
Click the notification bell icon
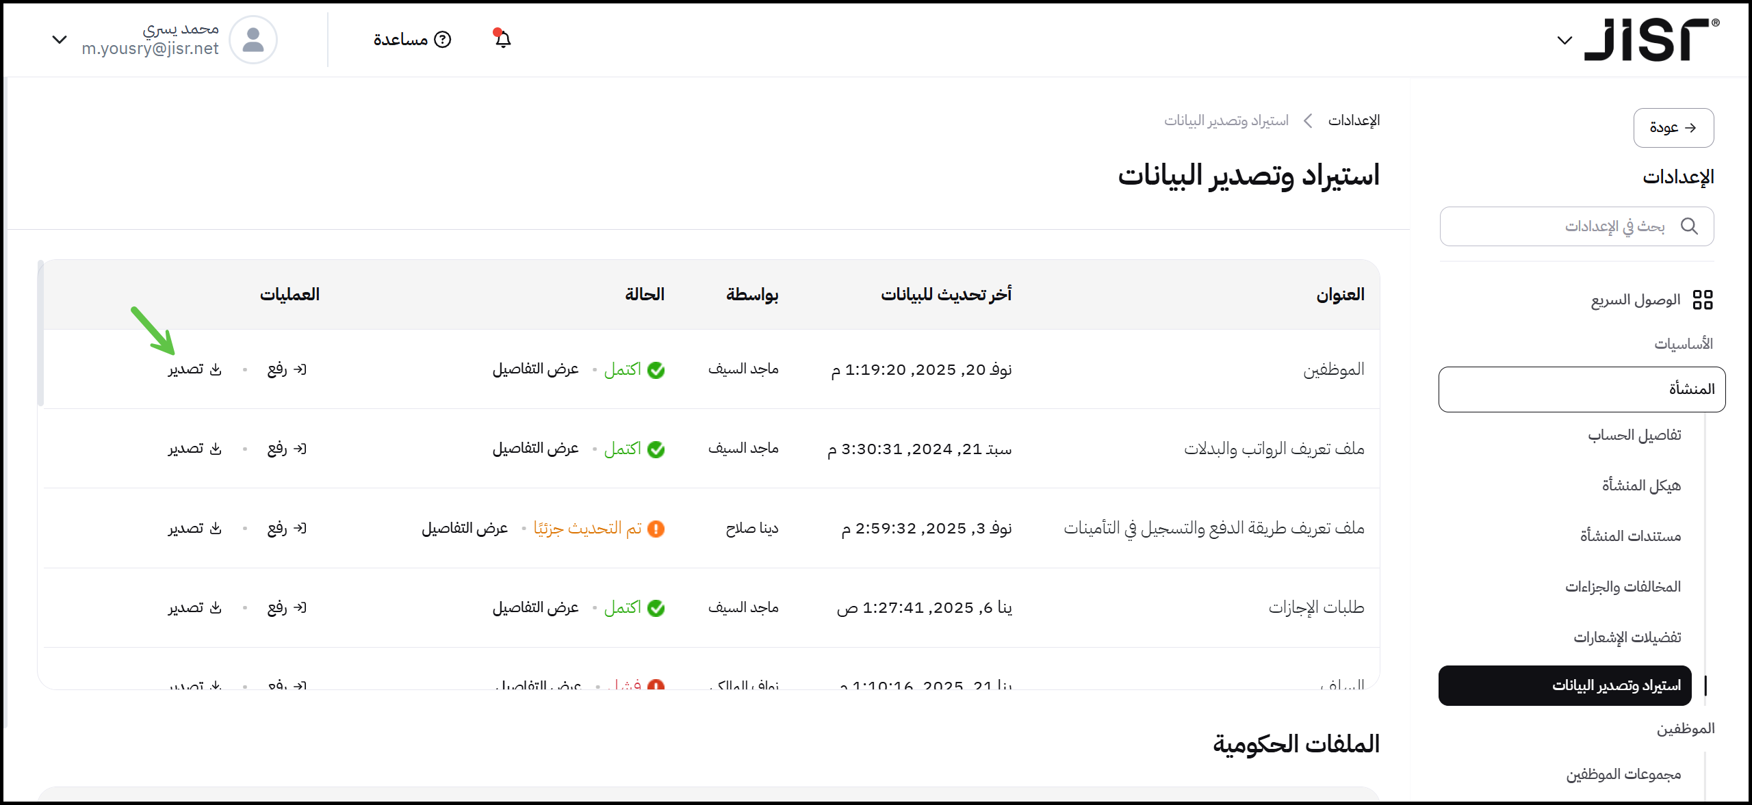click(503, 39)
